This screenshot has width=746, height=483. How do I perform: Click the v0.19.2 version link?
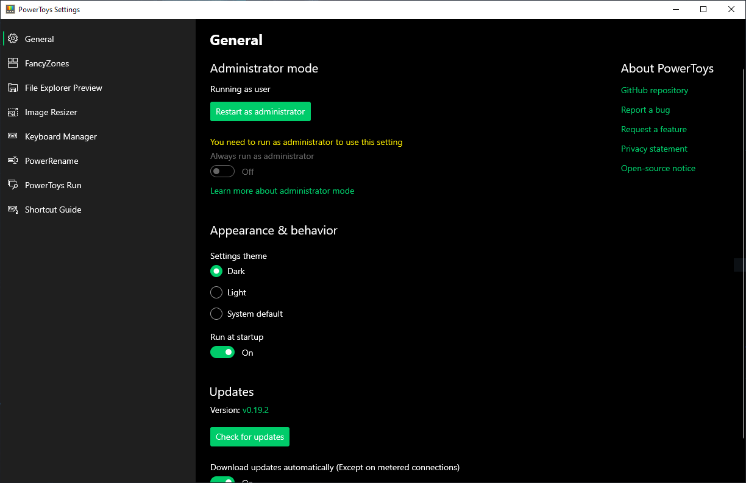[x=255, y=410]
